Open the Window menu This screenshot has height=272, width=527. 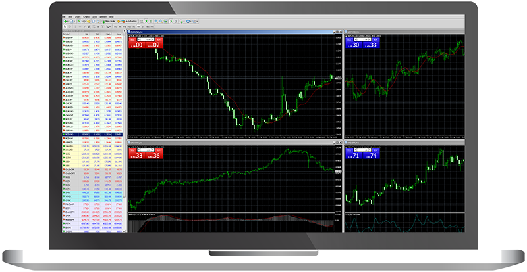(x=104, y=17)
